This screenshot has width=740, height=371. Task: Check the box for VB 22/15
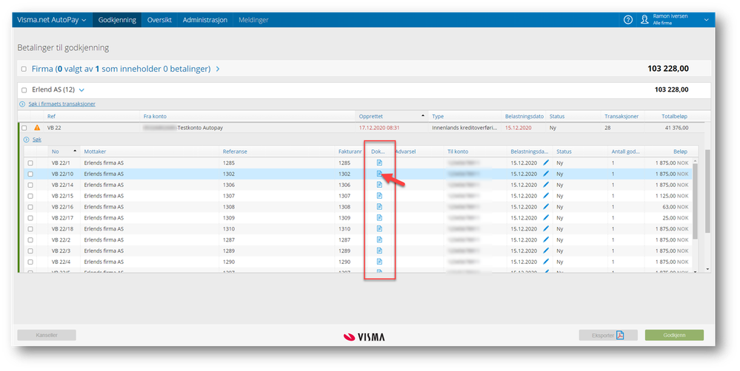tap(30, 196)
